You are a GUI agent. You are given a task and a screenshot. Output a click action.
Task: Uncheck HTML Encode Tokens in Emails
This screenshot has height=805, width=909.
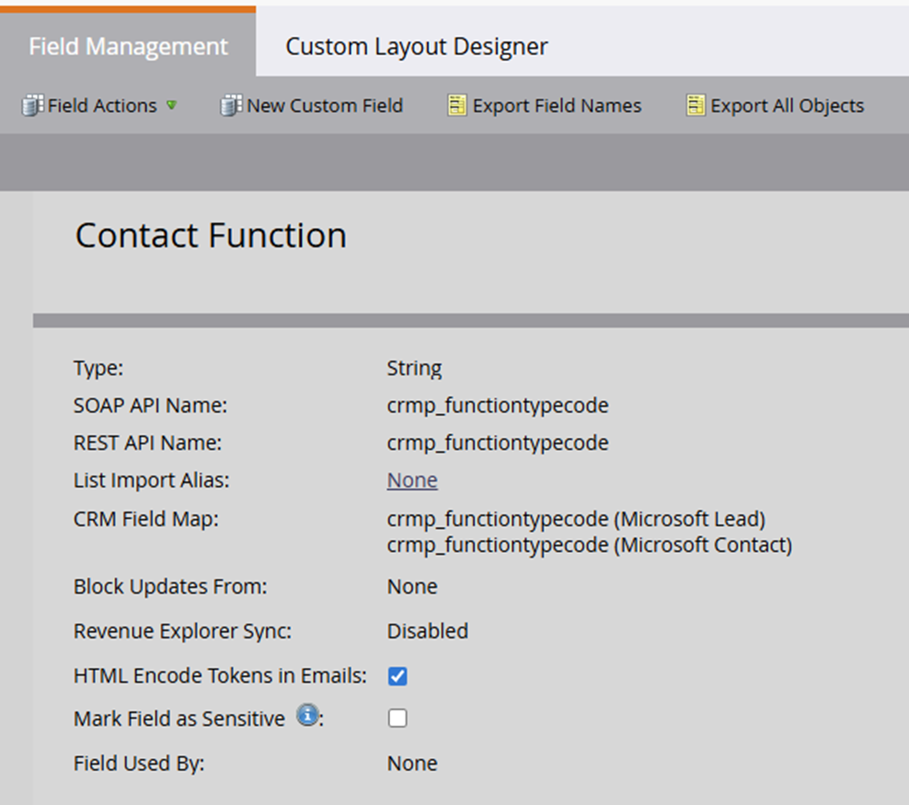[397, 676]
